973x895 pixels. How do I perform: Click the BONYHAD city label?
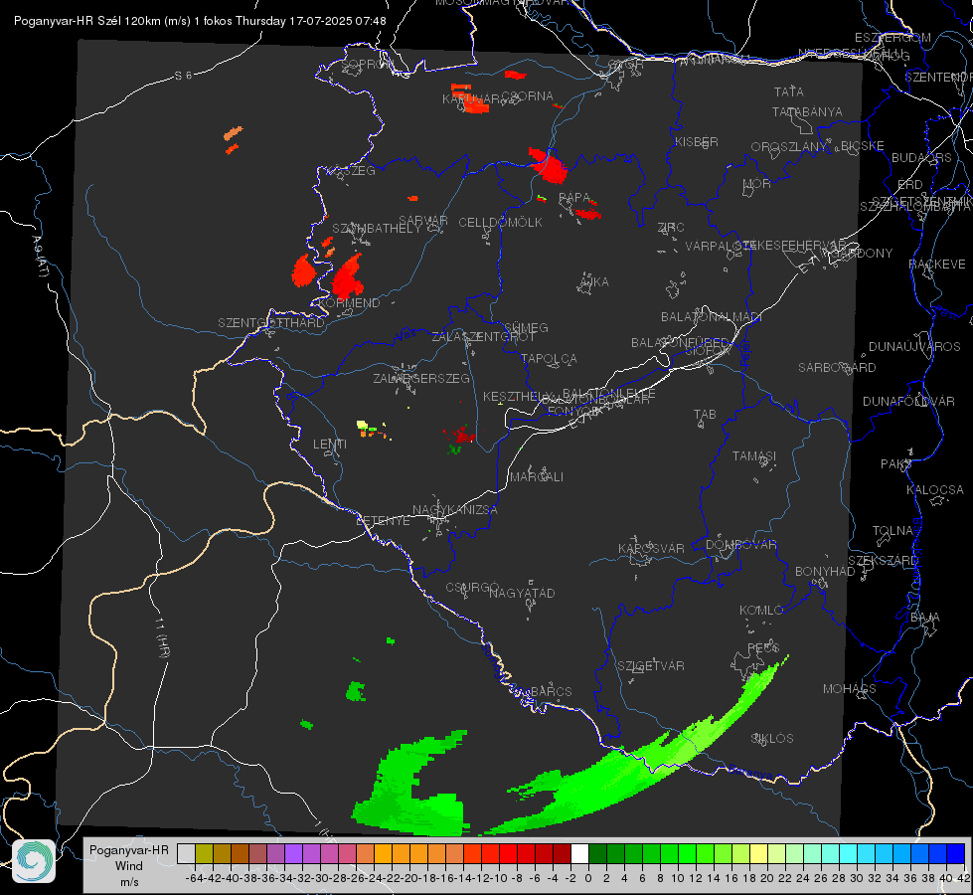click(825, 572)
